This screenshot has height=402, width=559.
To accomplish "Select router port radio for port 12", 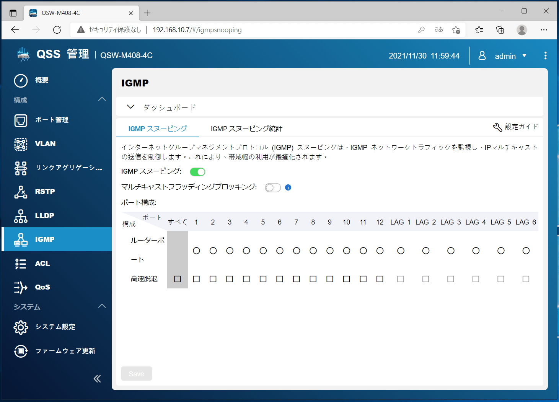I will coord(380,251).
